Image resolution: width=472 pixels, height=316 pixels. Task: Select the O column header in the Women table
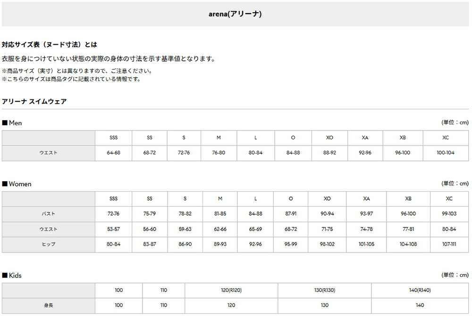(x=291, y=199)
